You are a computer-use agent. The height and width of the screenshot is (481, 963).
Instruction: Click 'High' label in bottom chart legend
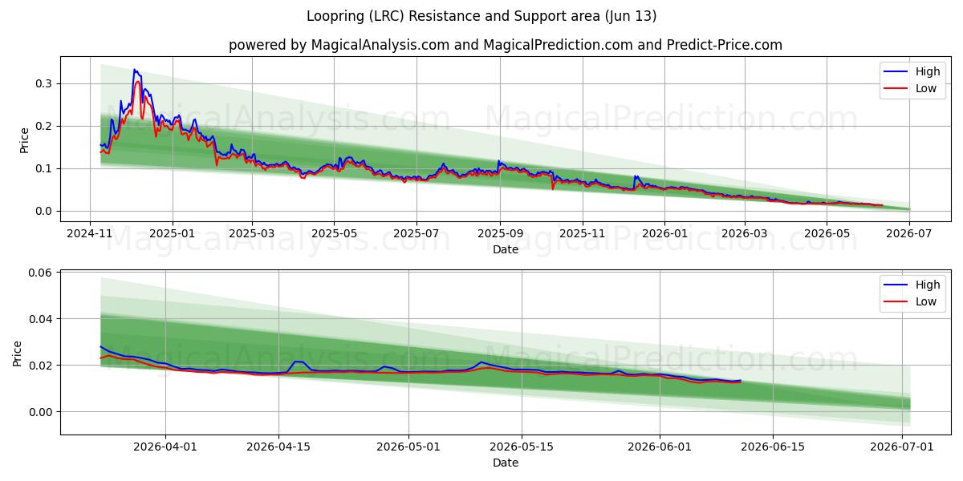928,285
